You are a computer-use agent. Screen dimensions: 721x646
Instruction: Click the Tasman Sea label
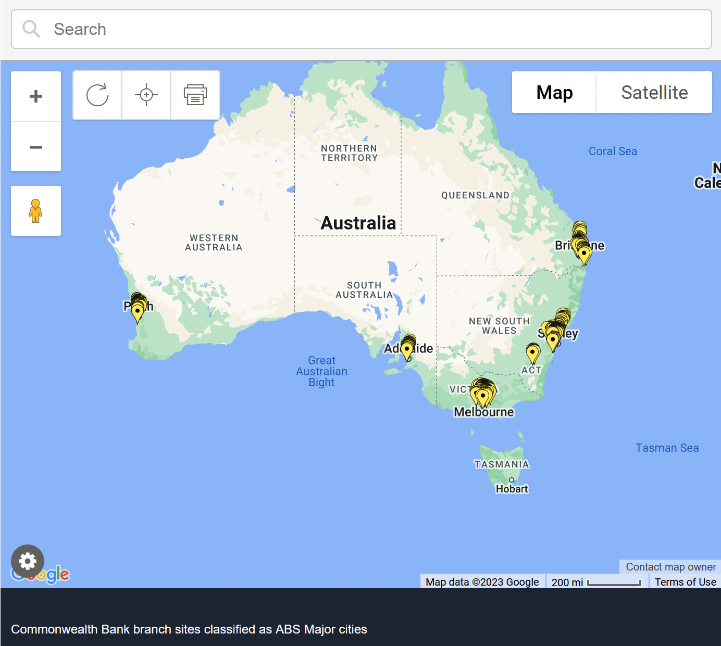click(667, 448)
